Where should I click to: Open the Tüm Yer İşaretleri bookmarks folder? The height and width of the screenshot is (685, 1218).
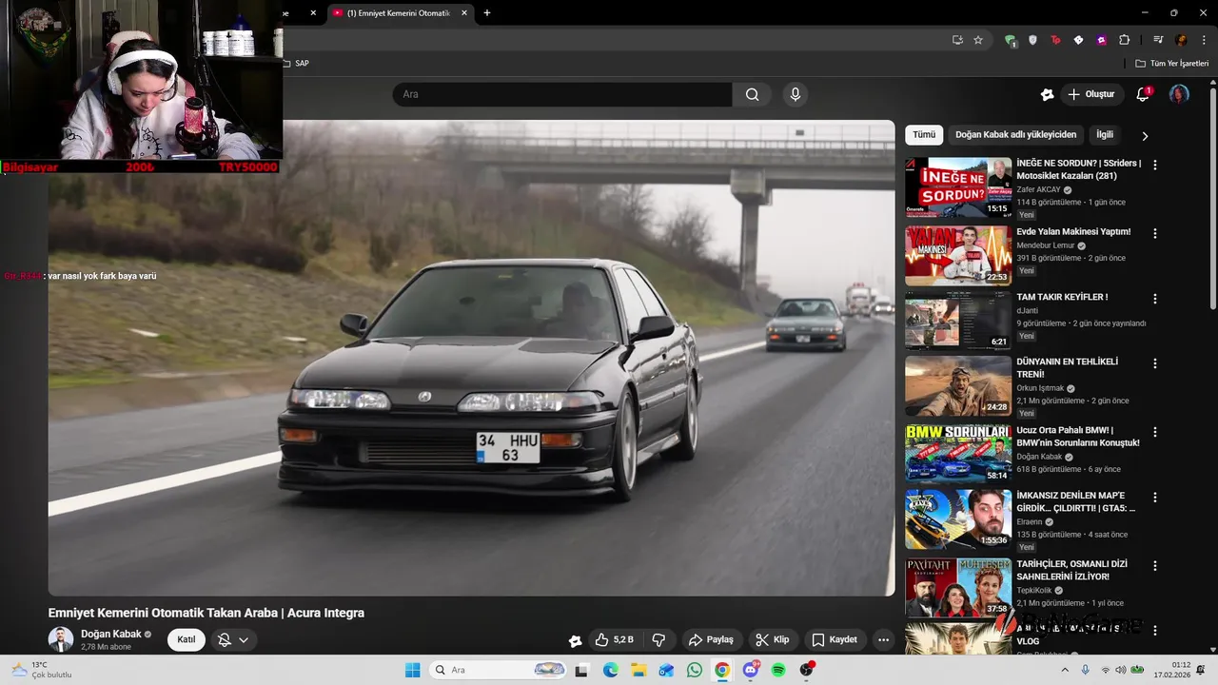(1171, 64)
